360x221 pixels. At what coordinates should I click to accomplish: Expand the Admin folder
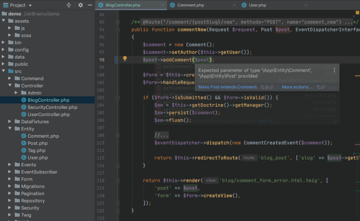[16, 93]
